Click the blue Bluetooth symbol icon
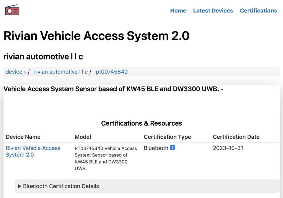The image size is (283, 198). coord(172,148)
